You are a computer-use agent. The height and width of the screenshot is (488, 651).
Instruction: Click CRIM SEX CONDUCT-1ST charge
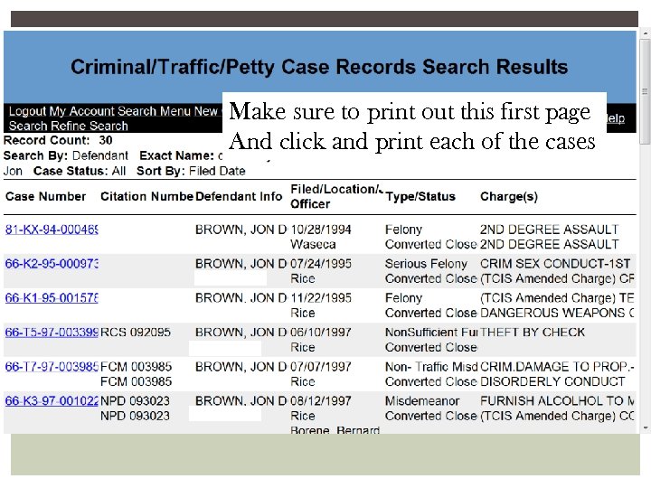click(555, 264)
